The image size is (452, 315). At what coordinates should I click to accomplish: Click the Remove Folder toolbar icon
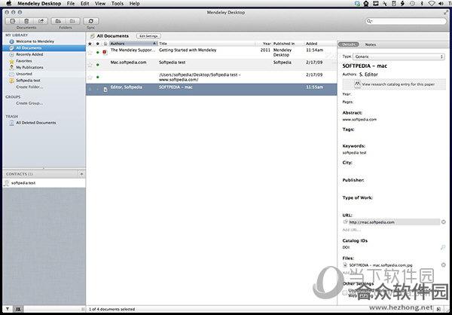click(72, 21)
